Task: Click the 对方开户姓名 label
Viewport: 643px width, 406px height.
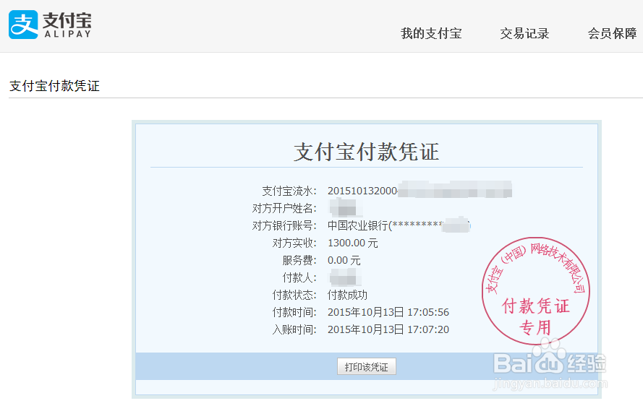Action: click(284, 208)
